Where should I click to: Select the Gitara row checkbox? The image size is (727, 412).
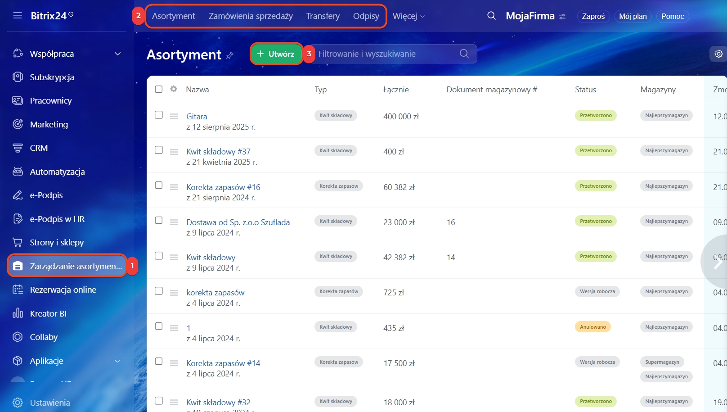click(159, 115)
